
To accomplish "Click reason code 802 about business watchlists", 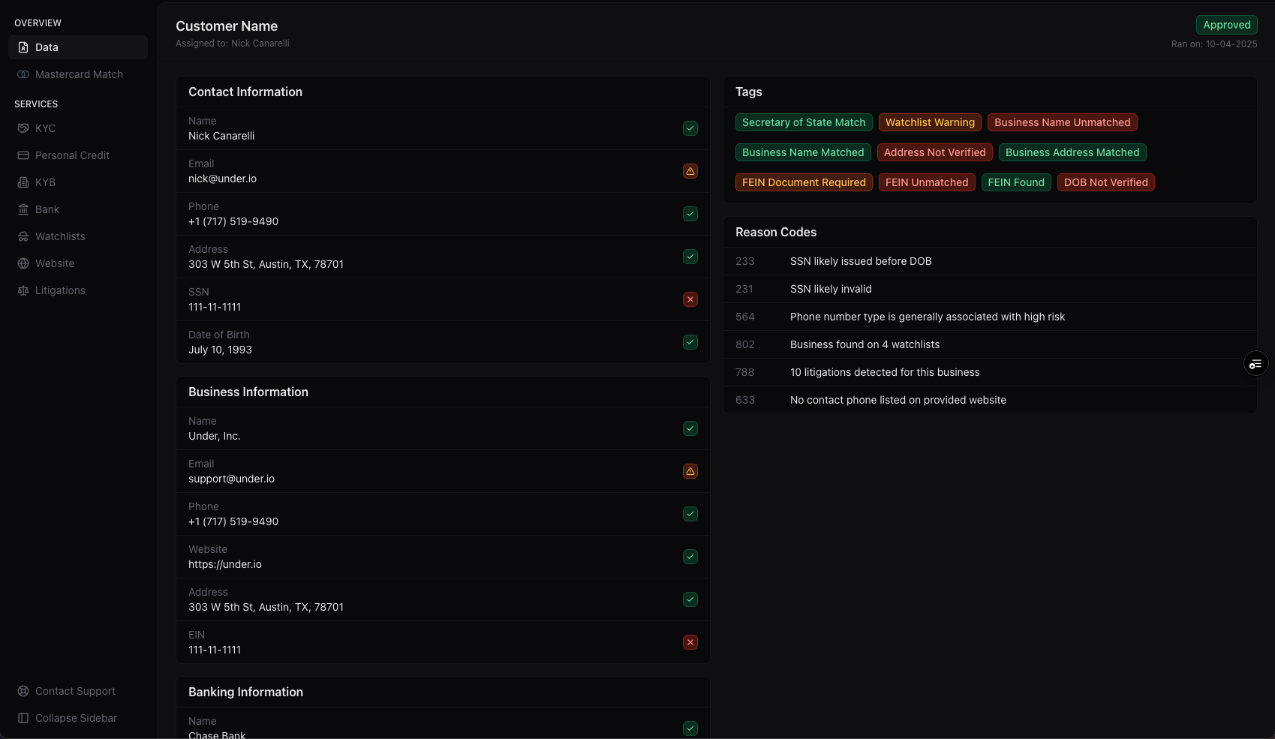I will (864, 344).
